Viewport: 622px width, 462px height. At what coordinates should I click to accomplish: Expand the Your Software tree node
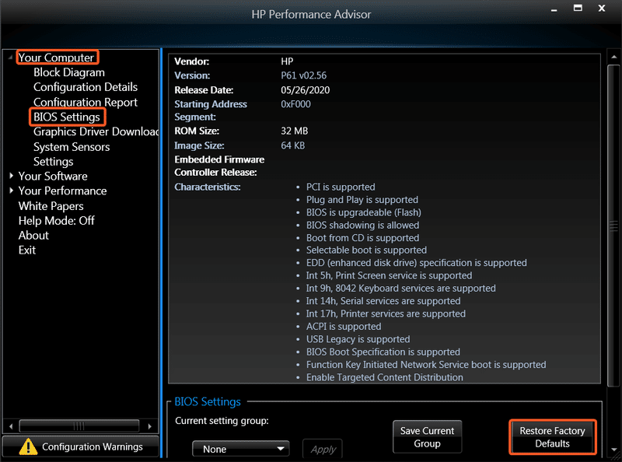(11, 176)
